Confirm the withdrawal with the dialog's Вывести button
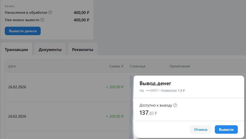Viewport: 246px width, 139px height. (226, 129)
